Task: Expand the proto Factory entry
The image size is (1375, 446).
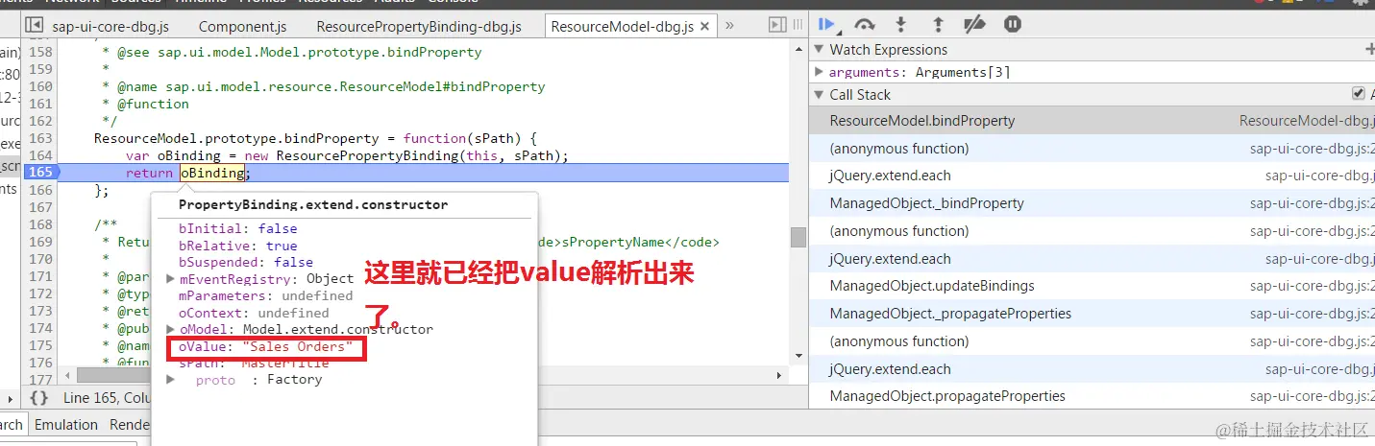Action: 171,380
